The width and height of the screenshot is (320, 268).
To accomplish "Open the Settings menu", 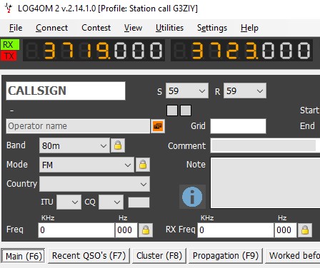I will [212, 28].
